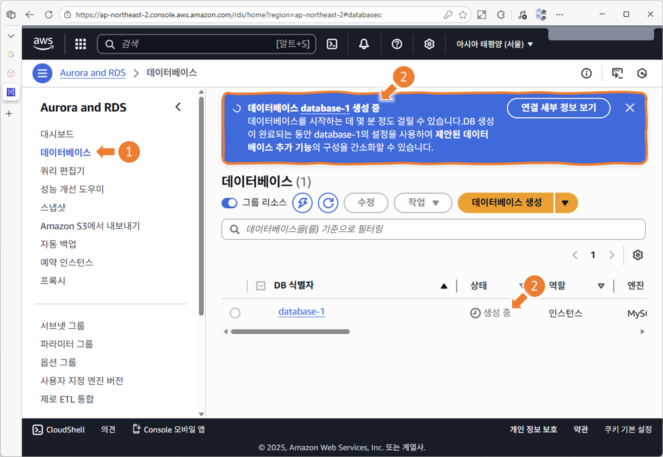Click the split screen icon in browser toolbar
The width and height of the screenshot is (663, 457).
482,15
